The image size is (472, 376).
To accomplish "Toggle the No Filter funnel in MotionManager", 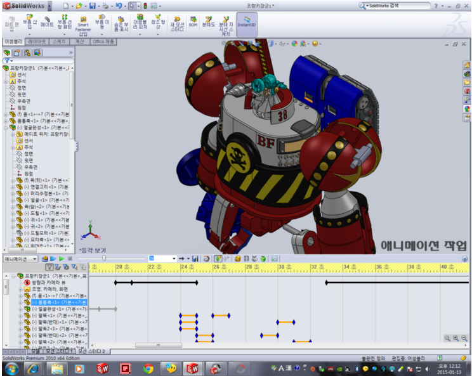I will (x=49, y=267).
